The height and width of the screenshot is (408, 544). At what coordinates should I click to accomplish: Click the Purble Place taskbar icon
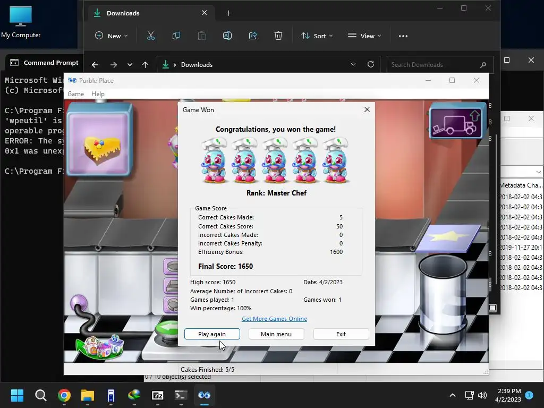tap(205, 395)
